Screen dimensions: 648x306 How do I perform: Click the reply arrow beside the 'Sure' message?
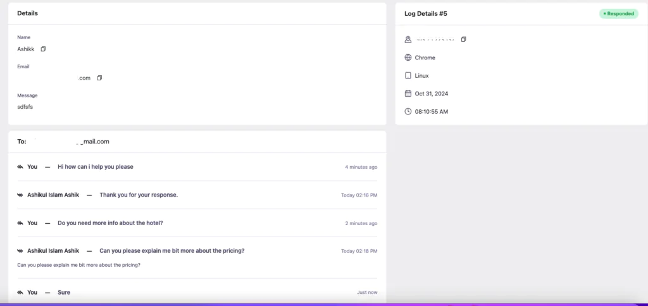[20, 292]
